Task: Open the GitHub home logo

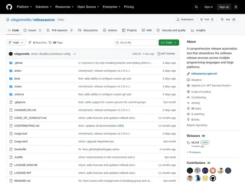Action: pos(9,7)
